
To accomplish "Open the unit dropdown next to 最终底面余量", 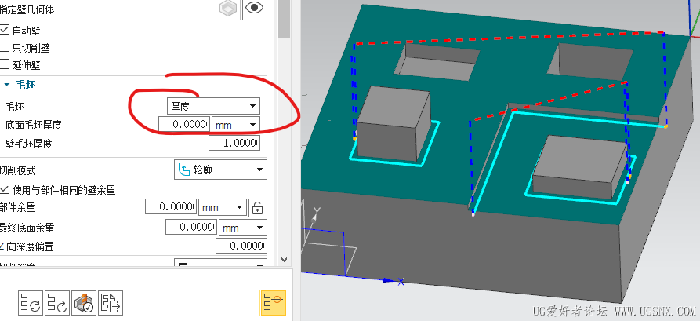I will coord(243,228).
